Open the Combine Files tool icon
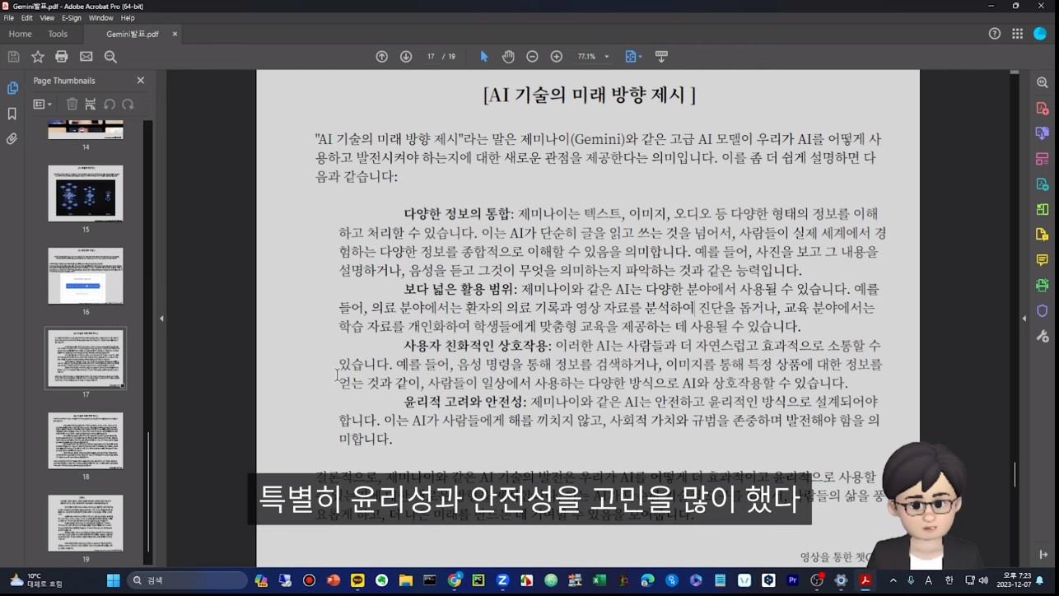Viewport: 1059px width, 596px height. (x=1043, y=133)
